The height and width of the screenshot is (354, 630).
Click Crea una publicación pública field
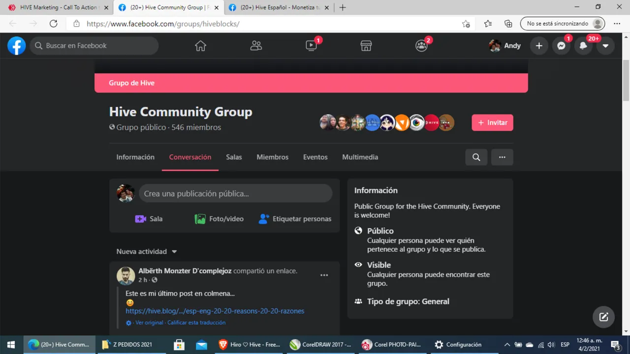click(236, 194)
